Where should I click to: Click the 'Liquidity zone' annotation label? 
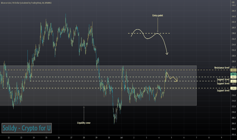pyautogui.click(x=84, y=123)
